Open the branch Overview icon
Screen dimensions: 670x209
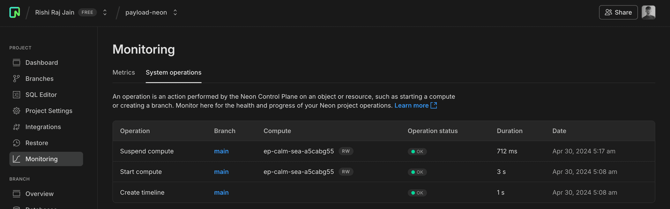[x=16, y=194]
